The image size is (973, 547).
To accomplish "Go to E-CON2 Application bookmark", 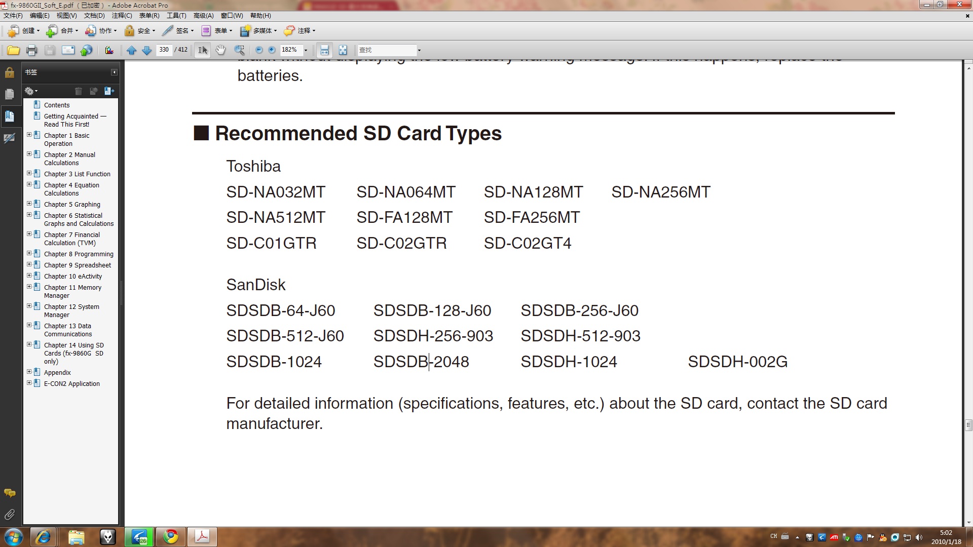I will 72,384.
